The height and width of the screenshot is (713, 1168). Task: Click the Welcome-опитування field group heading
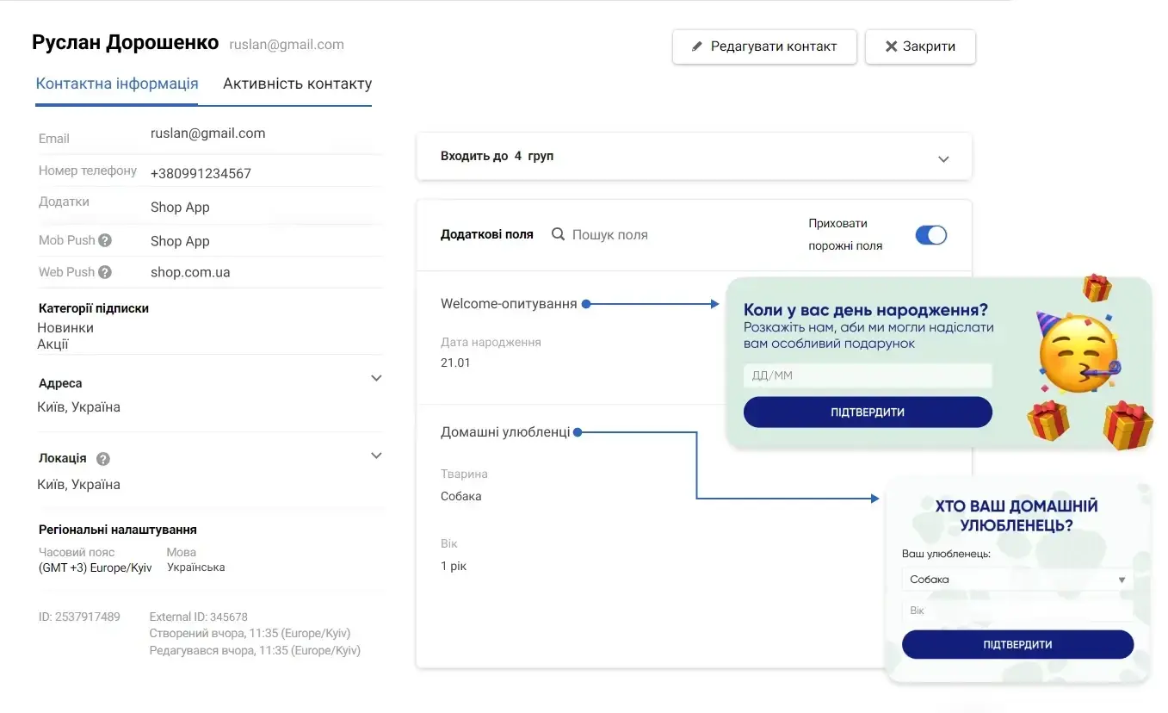click(x=509, y=304)
